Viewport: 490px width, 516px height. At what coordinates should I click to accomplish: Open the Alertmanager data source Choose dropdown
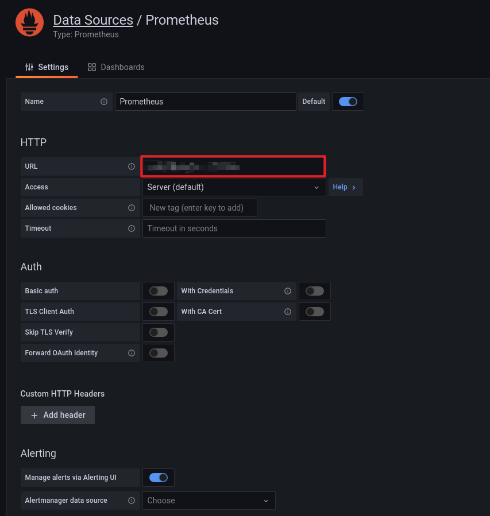[x=209, y=501]
